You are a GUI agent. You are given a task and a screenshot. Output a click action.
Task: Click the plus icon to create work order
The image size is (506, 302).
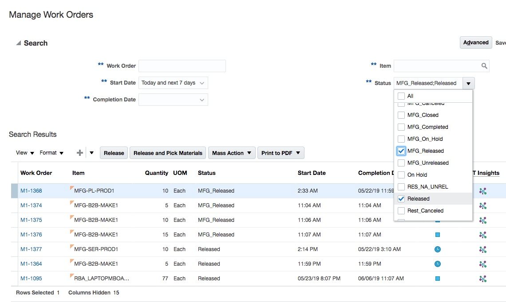pyautogui.click(x=80, y=153)
